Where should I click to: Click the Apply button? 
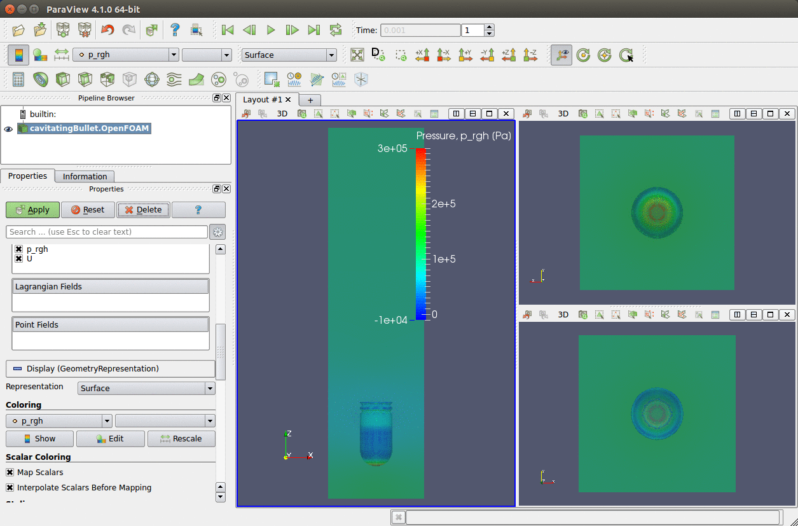[32, 210]
